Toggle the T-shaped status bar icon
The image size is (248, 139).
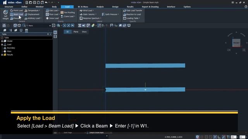(x=228, y=137)
